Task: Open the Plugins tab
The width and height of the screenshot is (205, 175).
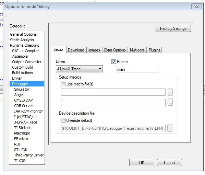Action: (154, 50)
